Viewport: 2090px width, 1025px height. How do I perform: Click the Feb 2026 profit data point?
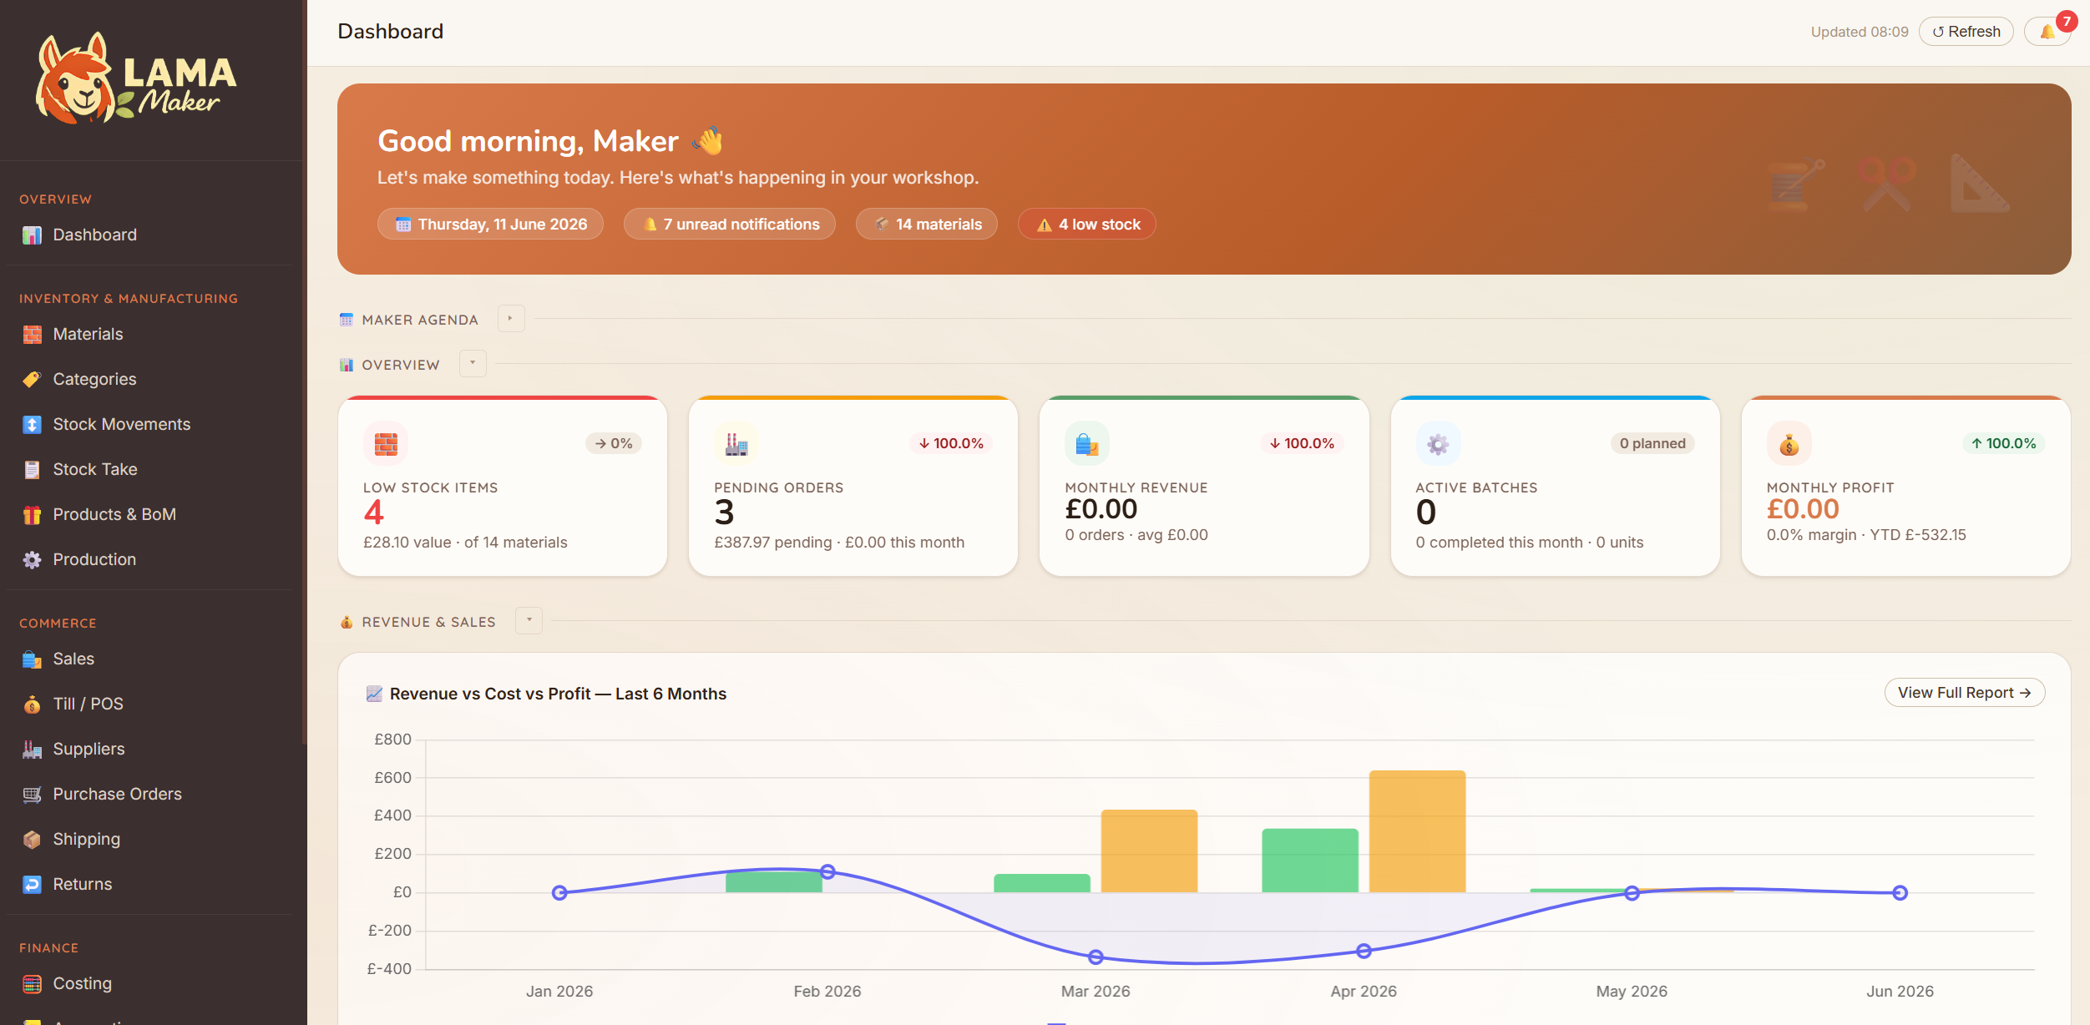coord(827,872)
